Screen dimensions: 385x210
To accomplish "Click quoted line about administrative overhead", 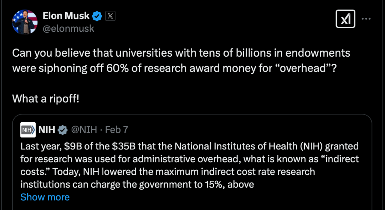I will click(x=190, y=159).
